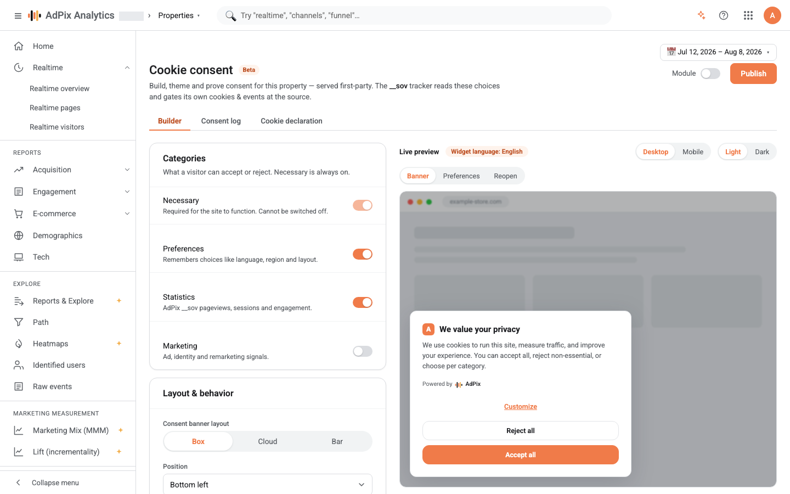Expand the Engagement section chevron
Screen dimensions: 790x494
click(127, 192)
